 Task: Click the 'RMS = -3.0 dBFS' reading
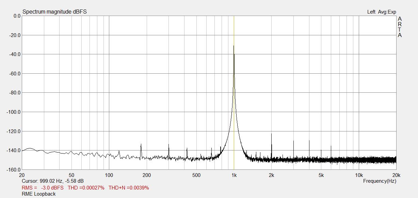pos(43,188)
